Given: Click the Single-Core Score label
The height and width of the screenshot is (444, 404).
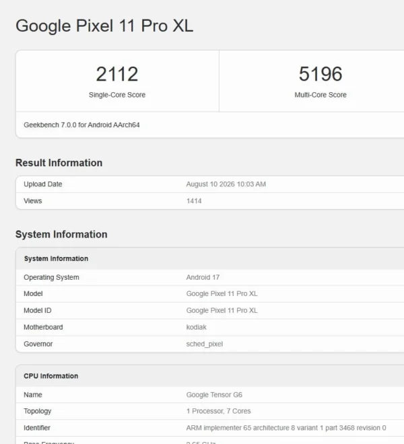Looking at the screenshot, I should pyautogui.click(x=117, y=95).
